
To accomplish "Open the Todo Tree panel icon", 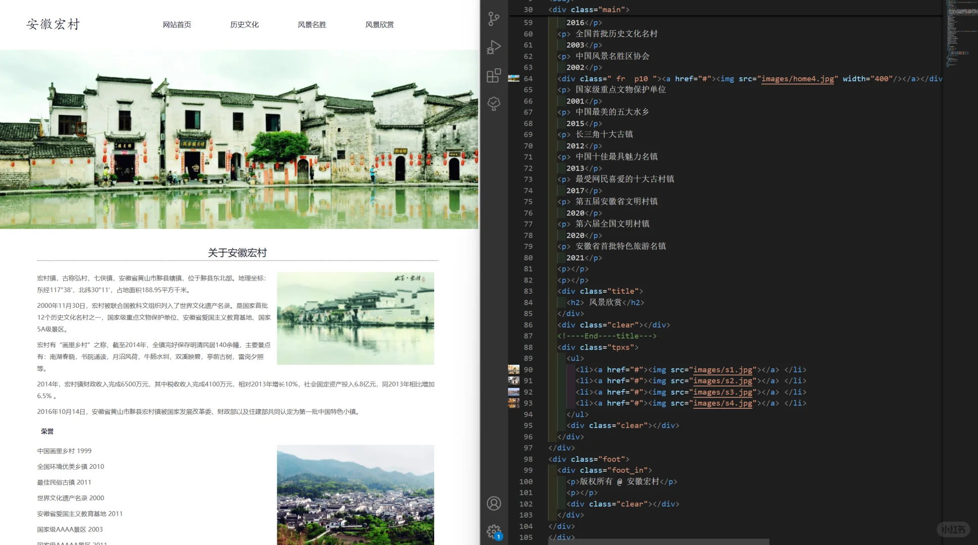I will (493, 104).
